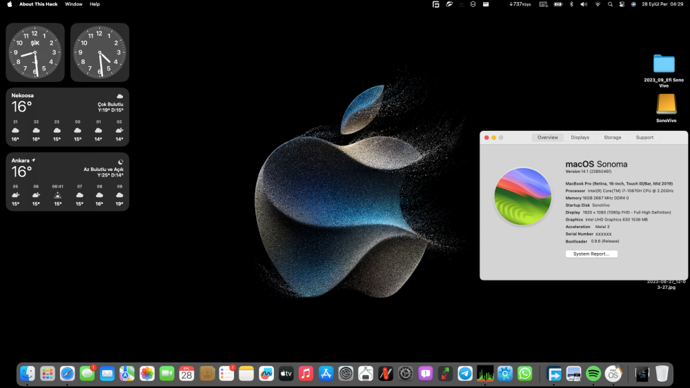The image size is (690, 388).
Task: Open Wi-Fi status menu
Action: (x=598, y=4)
